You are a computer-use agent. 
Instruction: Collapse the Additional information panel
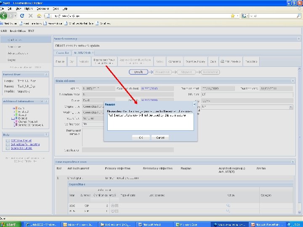click(46, 101)
